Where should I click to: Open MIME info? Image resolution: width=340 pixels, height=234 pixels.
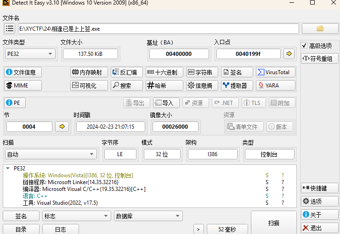tap(23, 85)
